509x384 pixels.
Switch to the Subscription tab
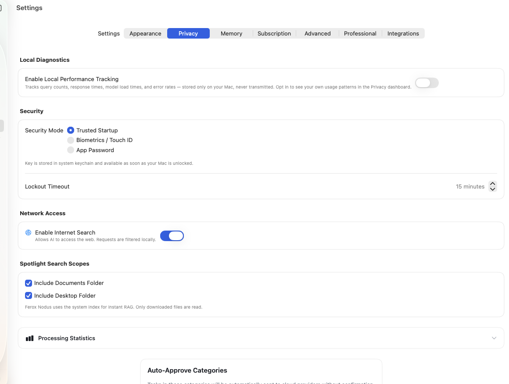pyautogui.click(x=274, y=33)
